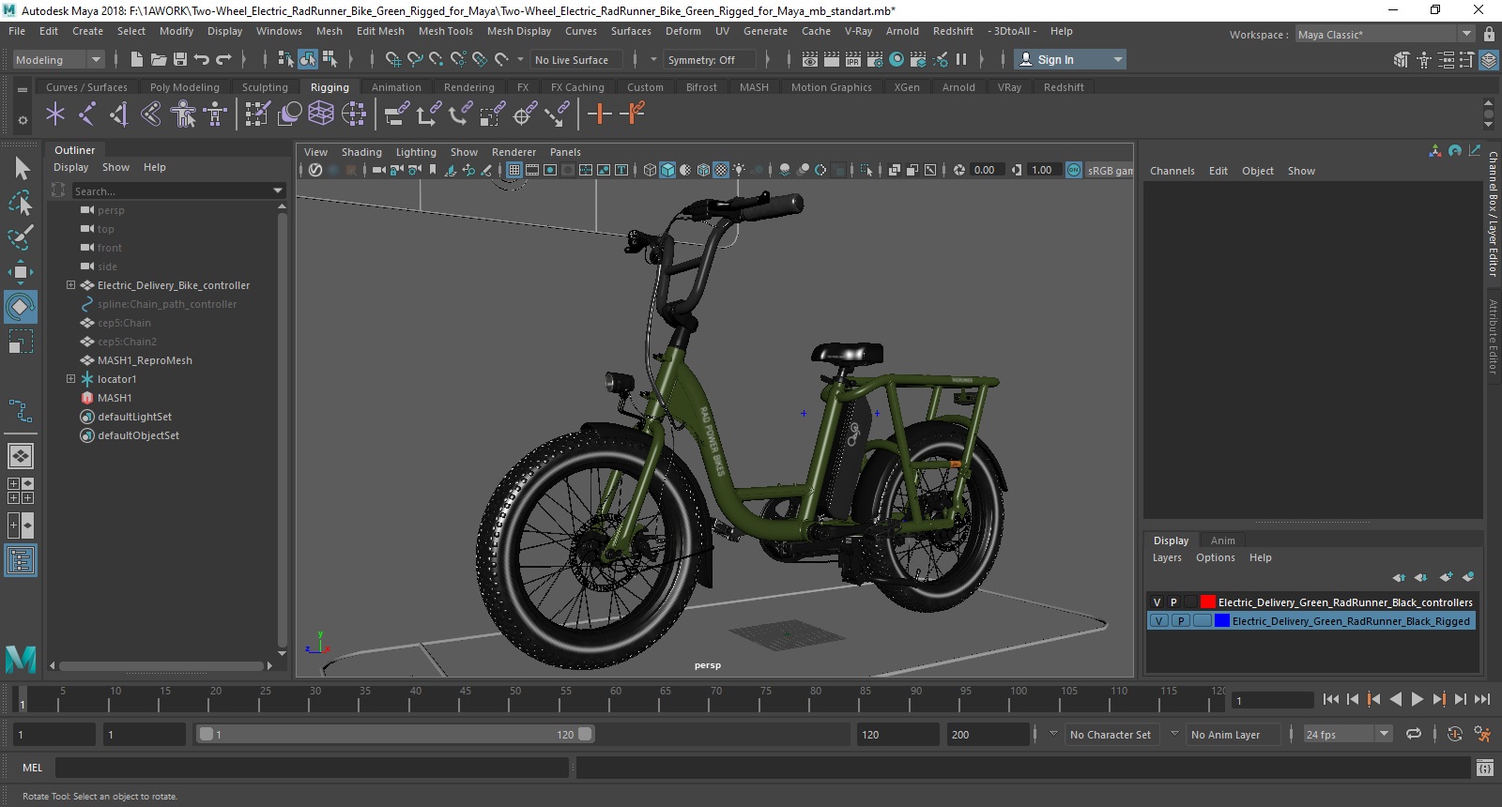Open the No Live Surface dropdown

click(x=576, y=59)
